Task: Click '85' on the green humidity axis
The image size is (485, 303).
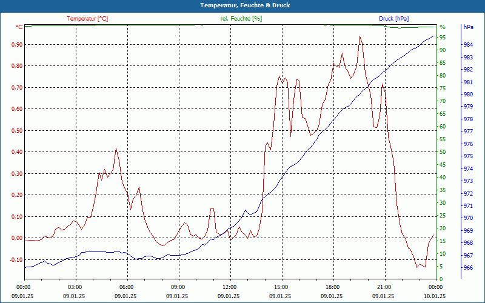Action: (x=443, y=63)
